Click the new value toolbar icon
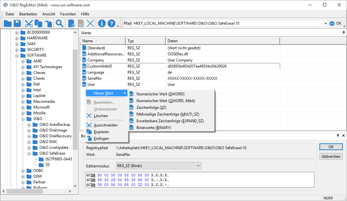The height and width of the screenshot is (201, 347). (x=71, y=23)
